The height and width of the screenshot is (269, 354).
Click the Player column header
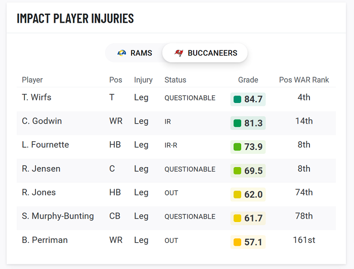coord(32,80)
